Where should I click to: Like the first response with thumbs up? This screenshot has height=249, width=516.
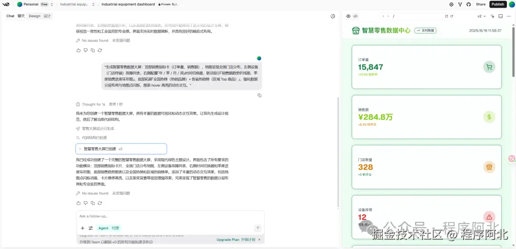tap(78, 50)
